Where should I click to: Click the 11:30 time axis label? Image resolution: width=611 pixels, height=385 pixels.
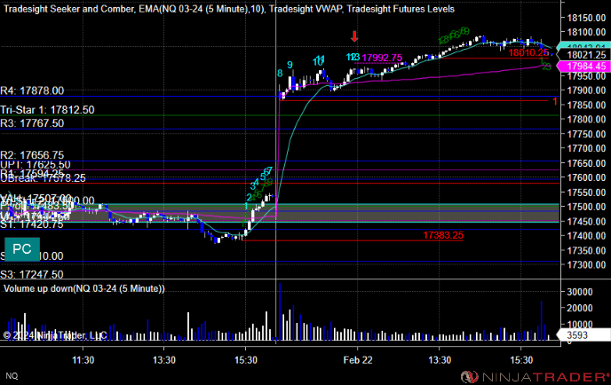(x=83, y=360)
